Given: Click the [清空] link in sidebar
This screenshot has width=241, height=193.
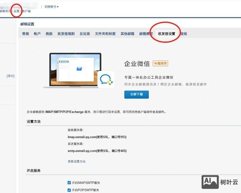Looking at the screenshot, I should click(x=11, y=76).
